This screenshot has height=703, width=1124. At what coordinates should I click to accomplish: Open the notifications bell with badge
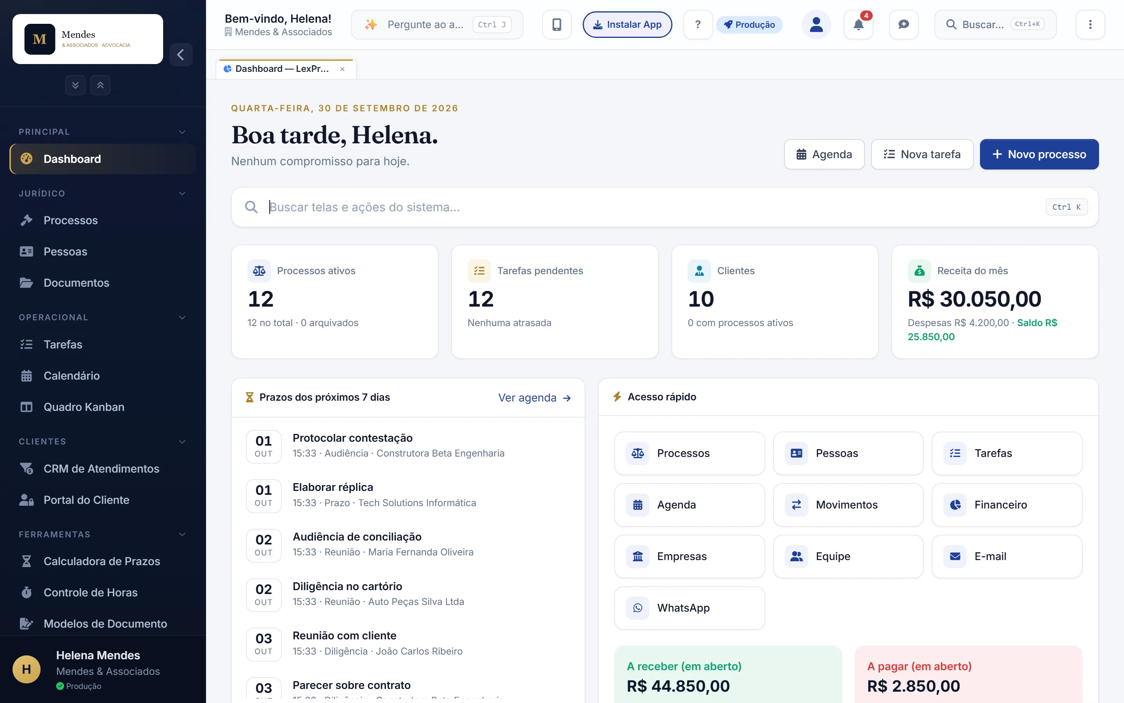coord(858,25)
